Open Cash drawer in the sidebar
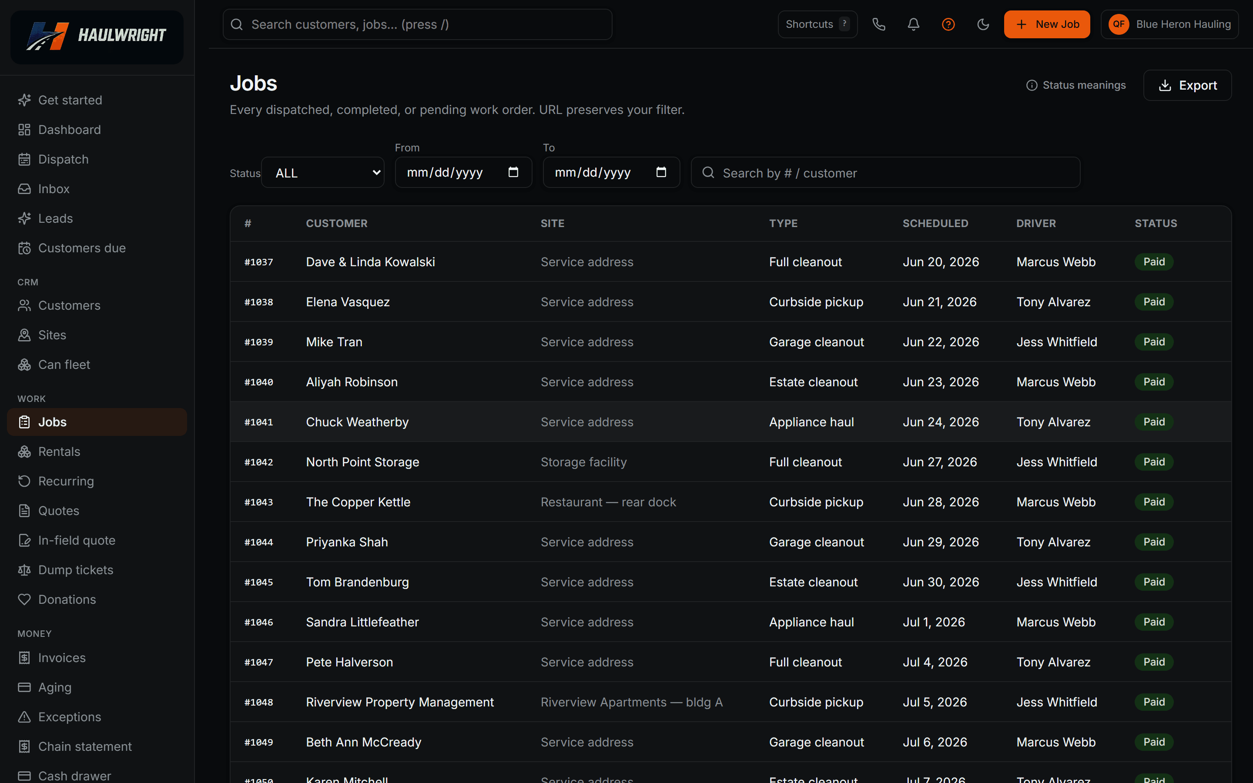Viewport: 1253px width, 783px height. point(97,775)
